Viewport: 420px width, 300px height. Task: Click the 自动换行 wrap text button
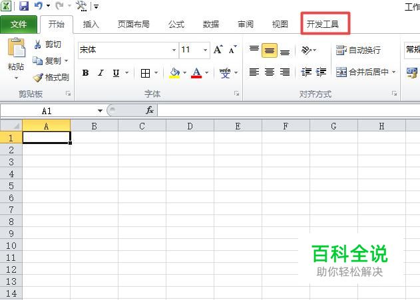pyautogui.click(x=358, y=50)
